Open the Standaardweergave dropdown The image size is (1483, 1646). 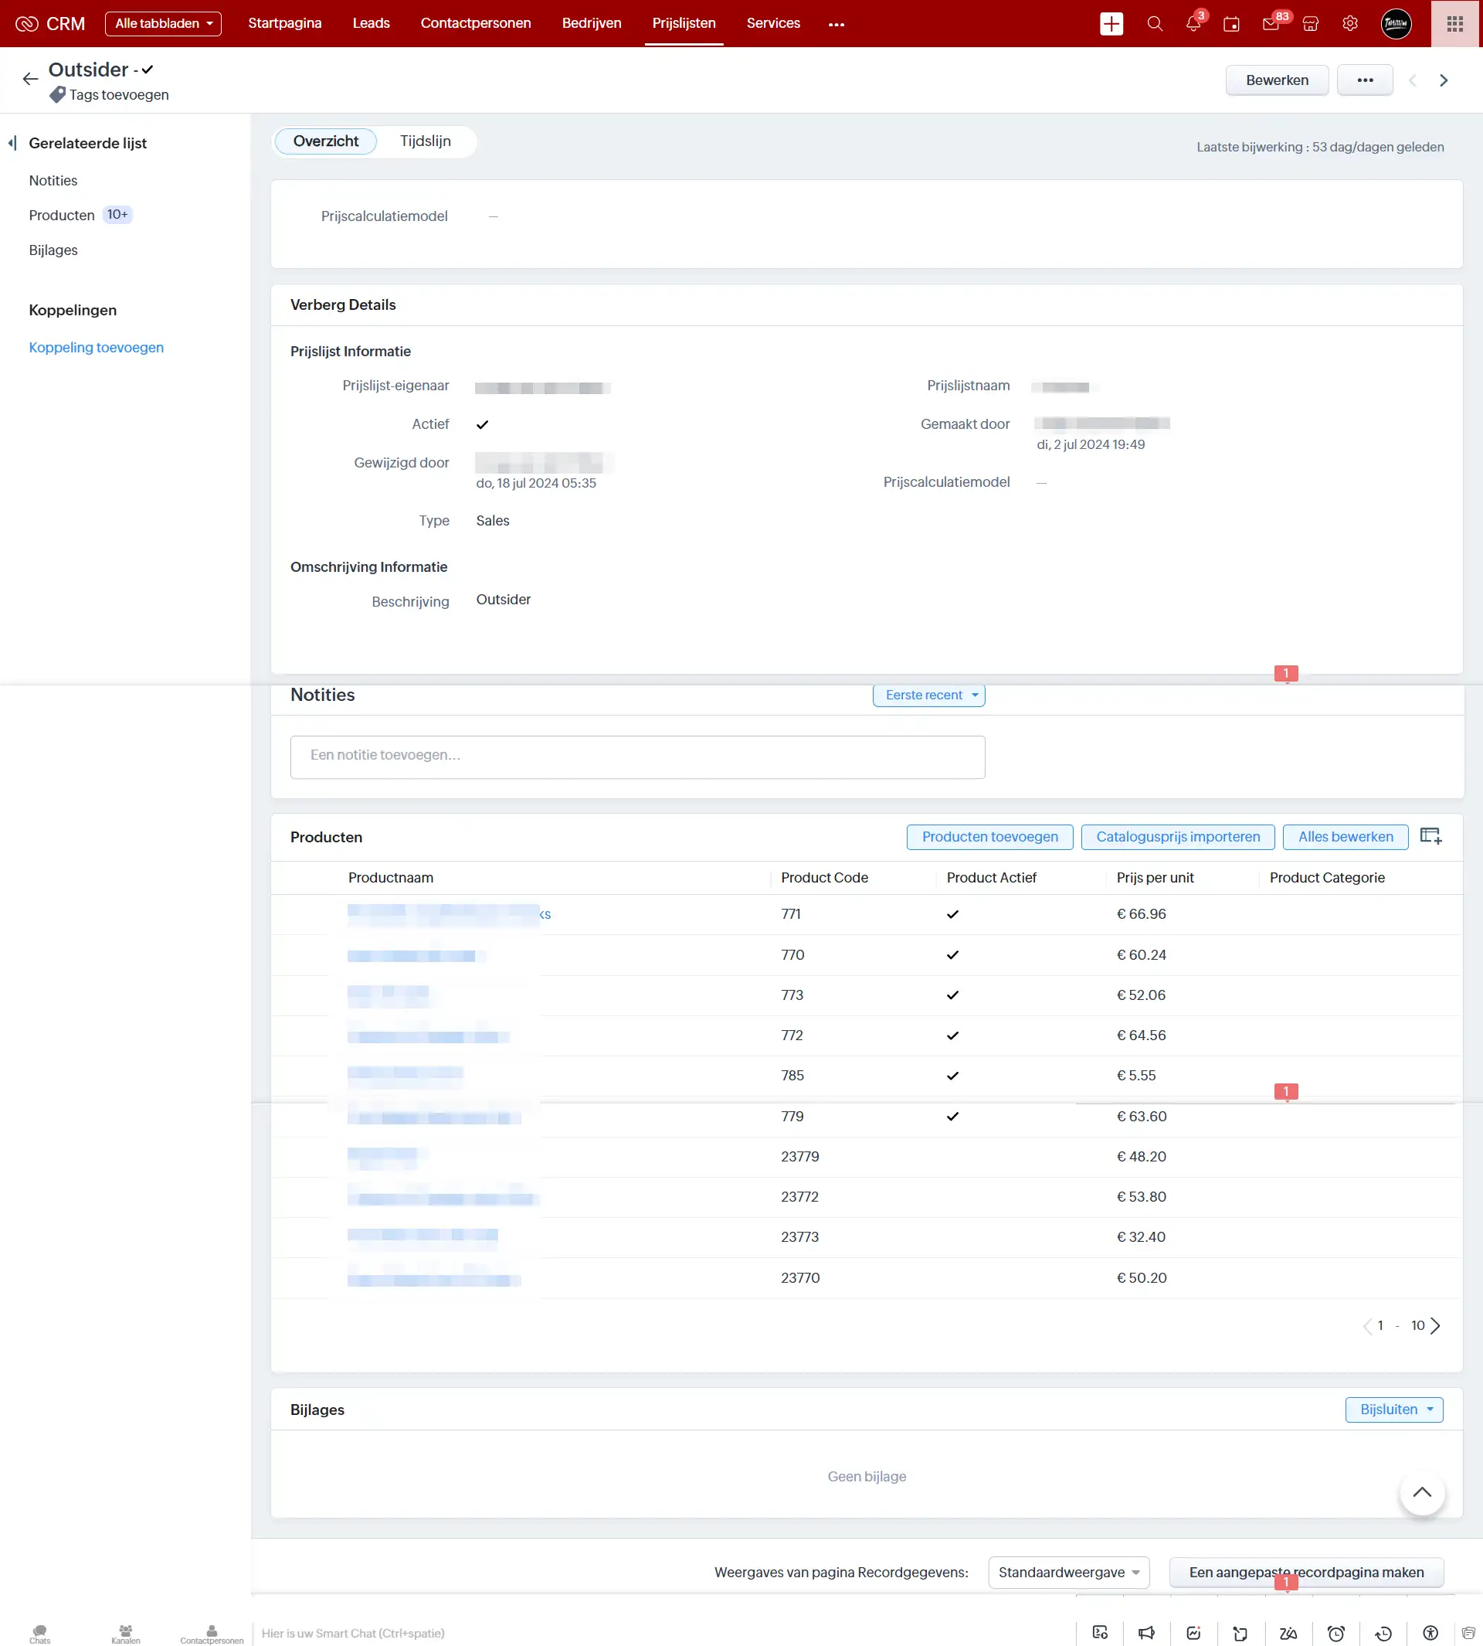(1068, 1573)
